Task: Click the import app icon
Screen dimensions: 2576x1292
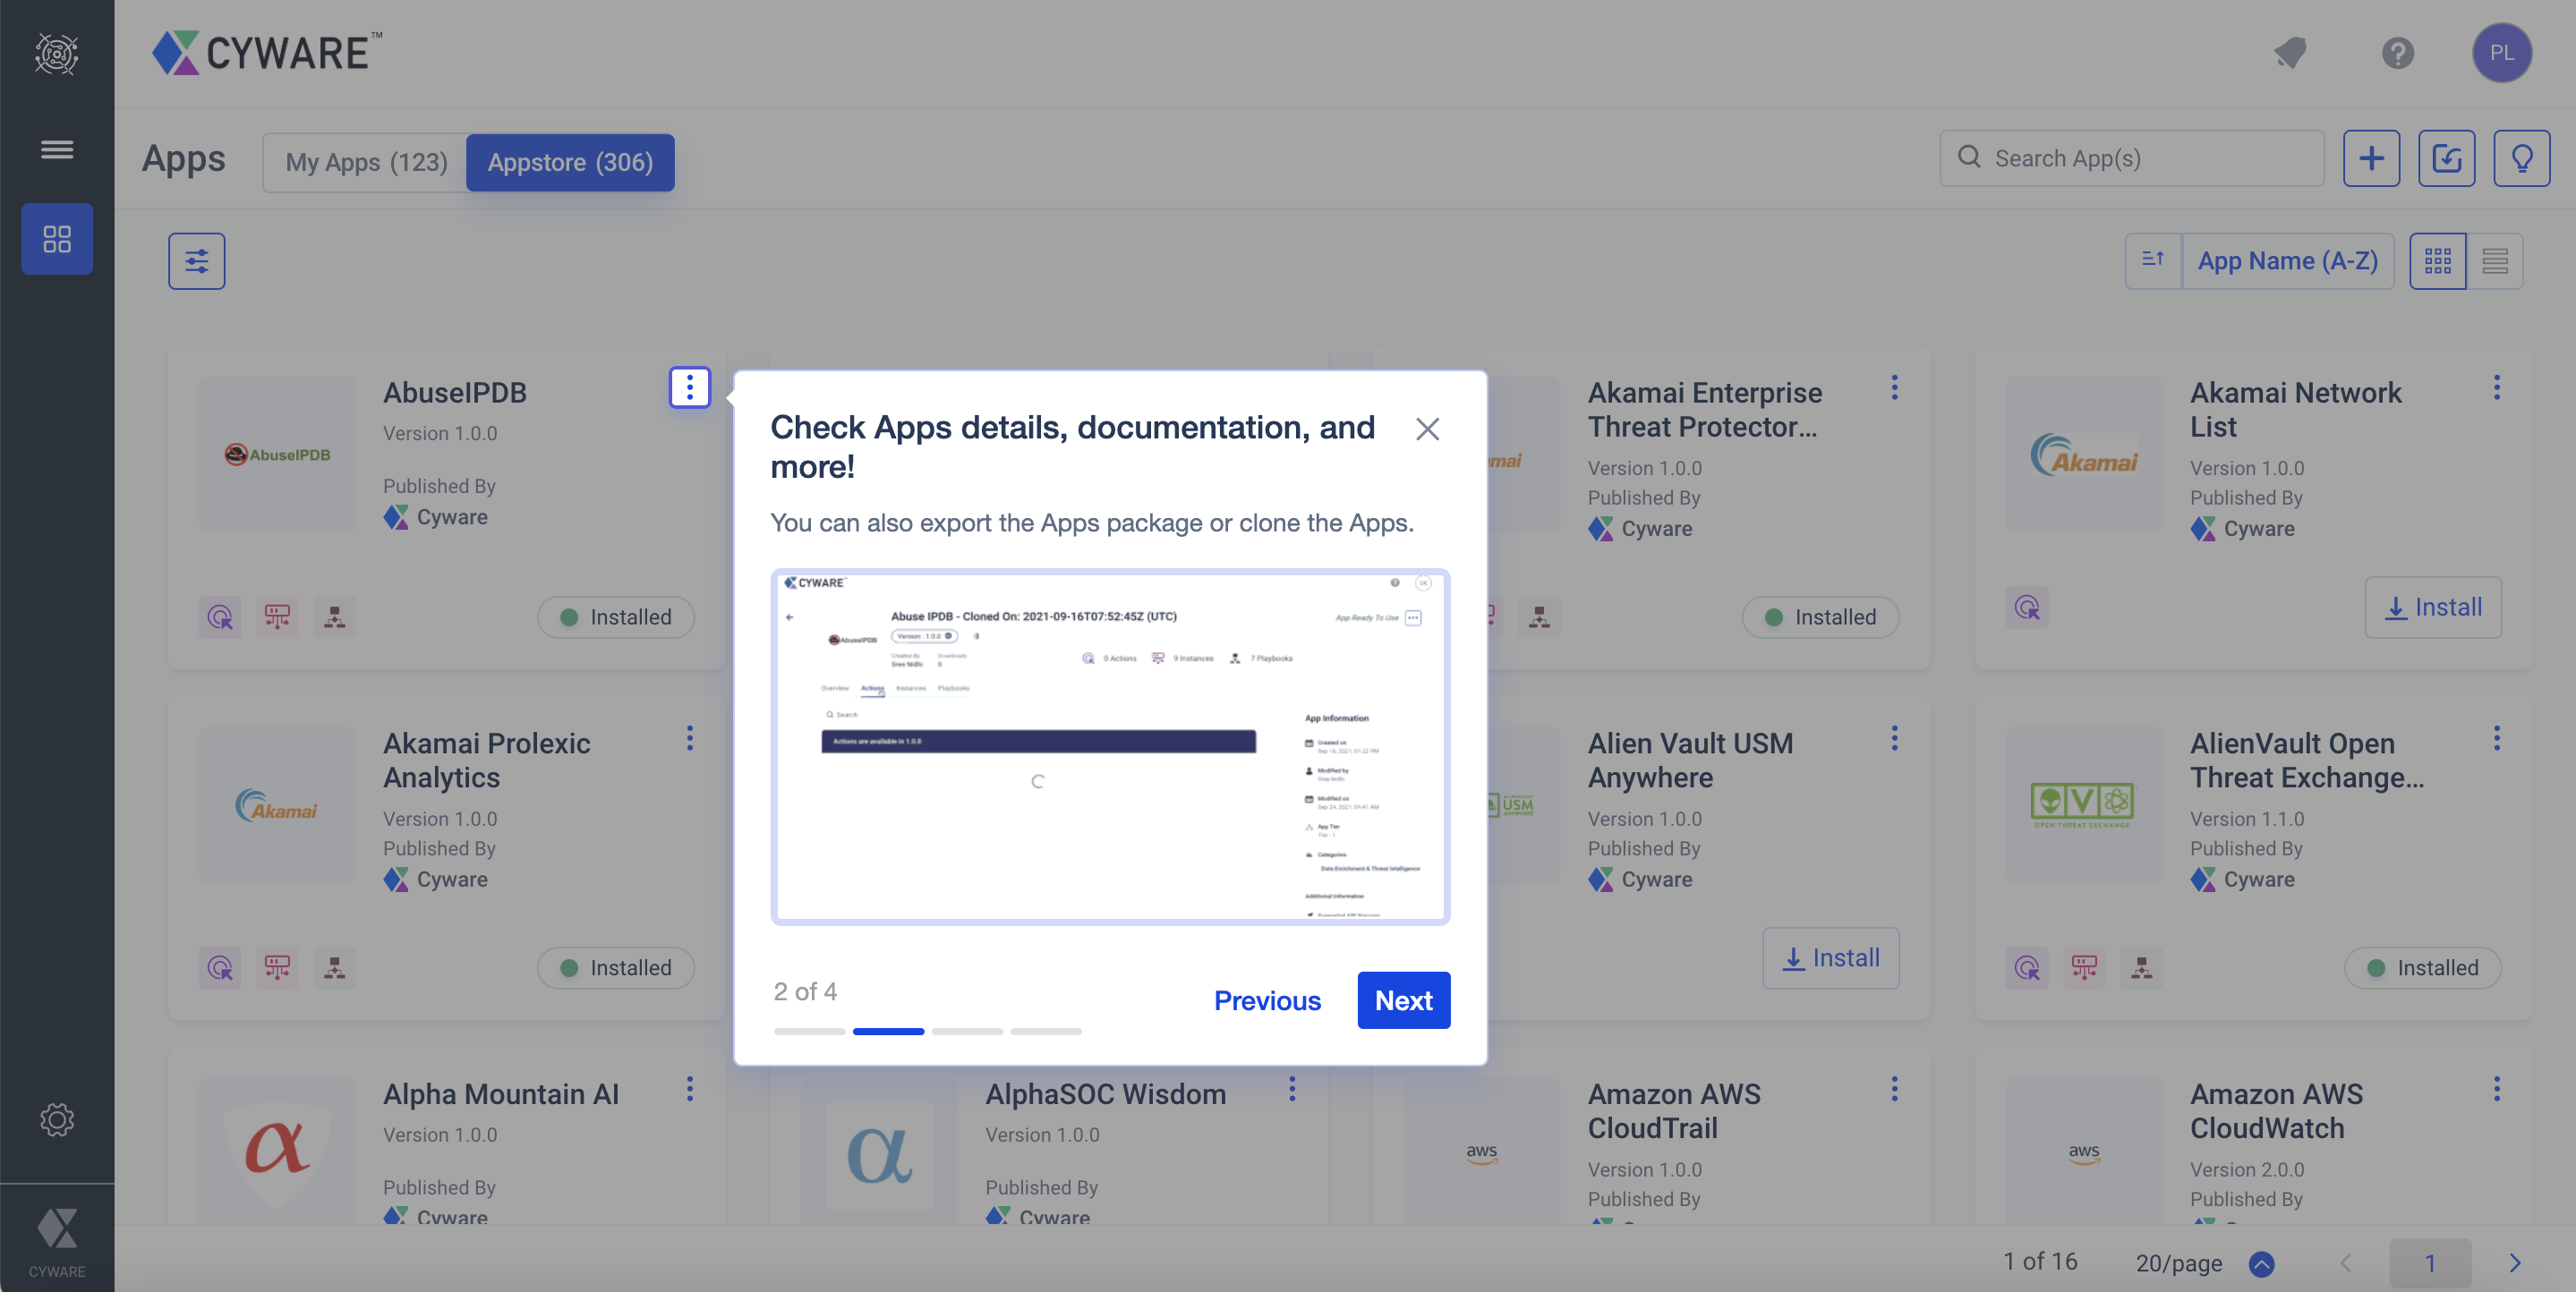Action: 2445,158
